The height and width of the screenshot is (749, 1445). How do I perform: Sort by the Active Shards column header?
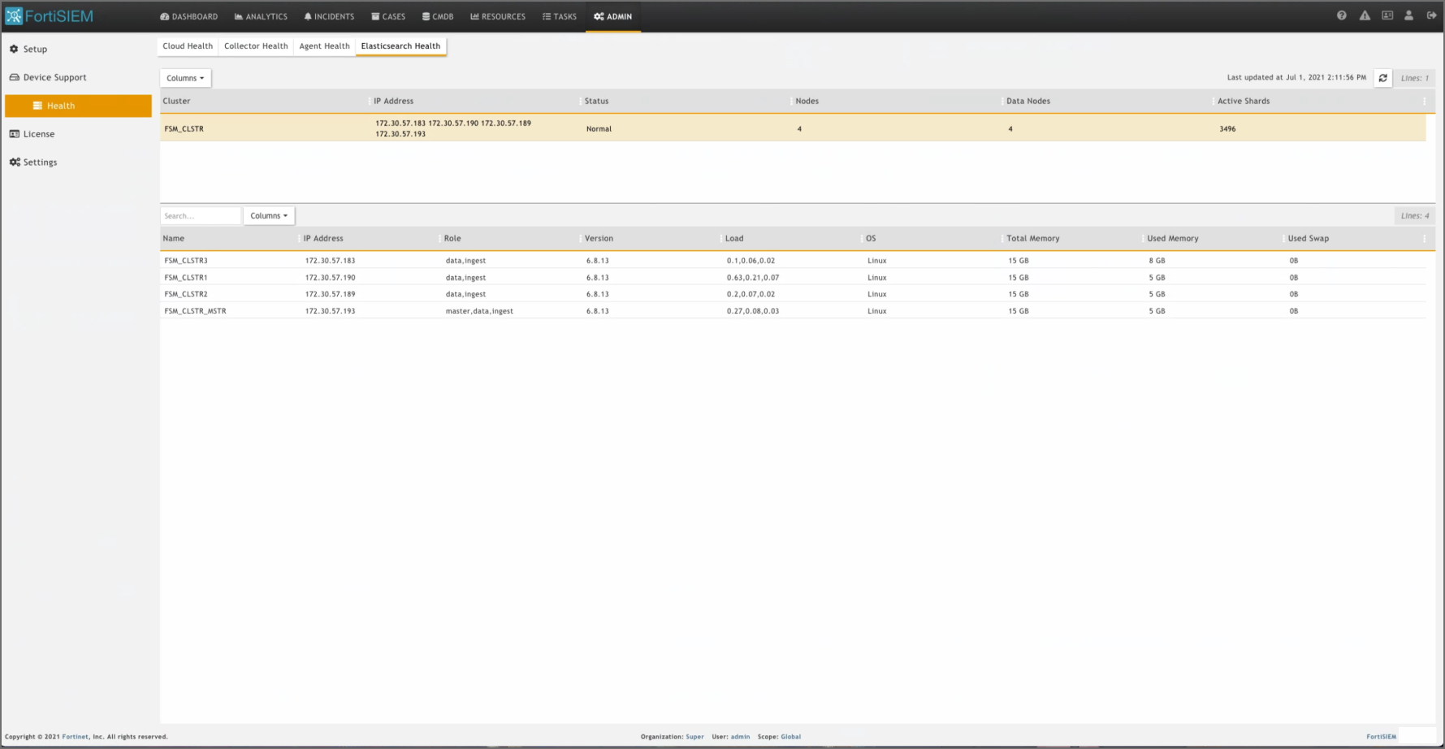1243,101
